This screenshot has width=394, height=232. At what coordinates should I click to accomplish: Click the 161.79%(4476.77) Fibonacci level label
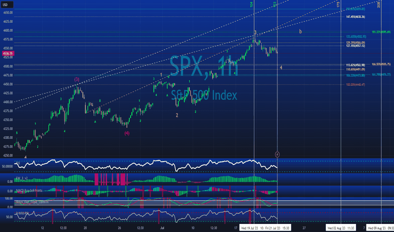click(x=381, y=75)
